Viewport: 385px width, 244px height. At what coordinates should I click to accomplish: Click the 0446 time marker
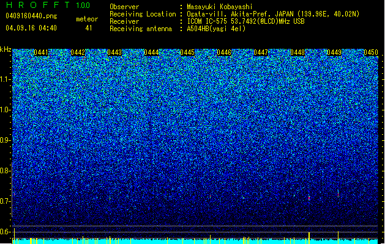coord(224,52)
